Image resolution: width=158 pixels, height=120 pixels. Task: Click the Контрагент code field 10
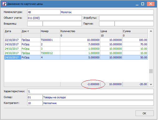click(x=35, y=103)
